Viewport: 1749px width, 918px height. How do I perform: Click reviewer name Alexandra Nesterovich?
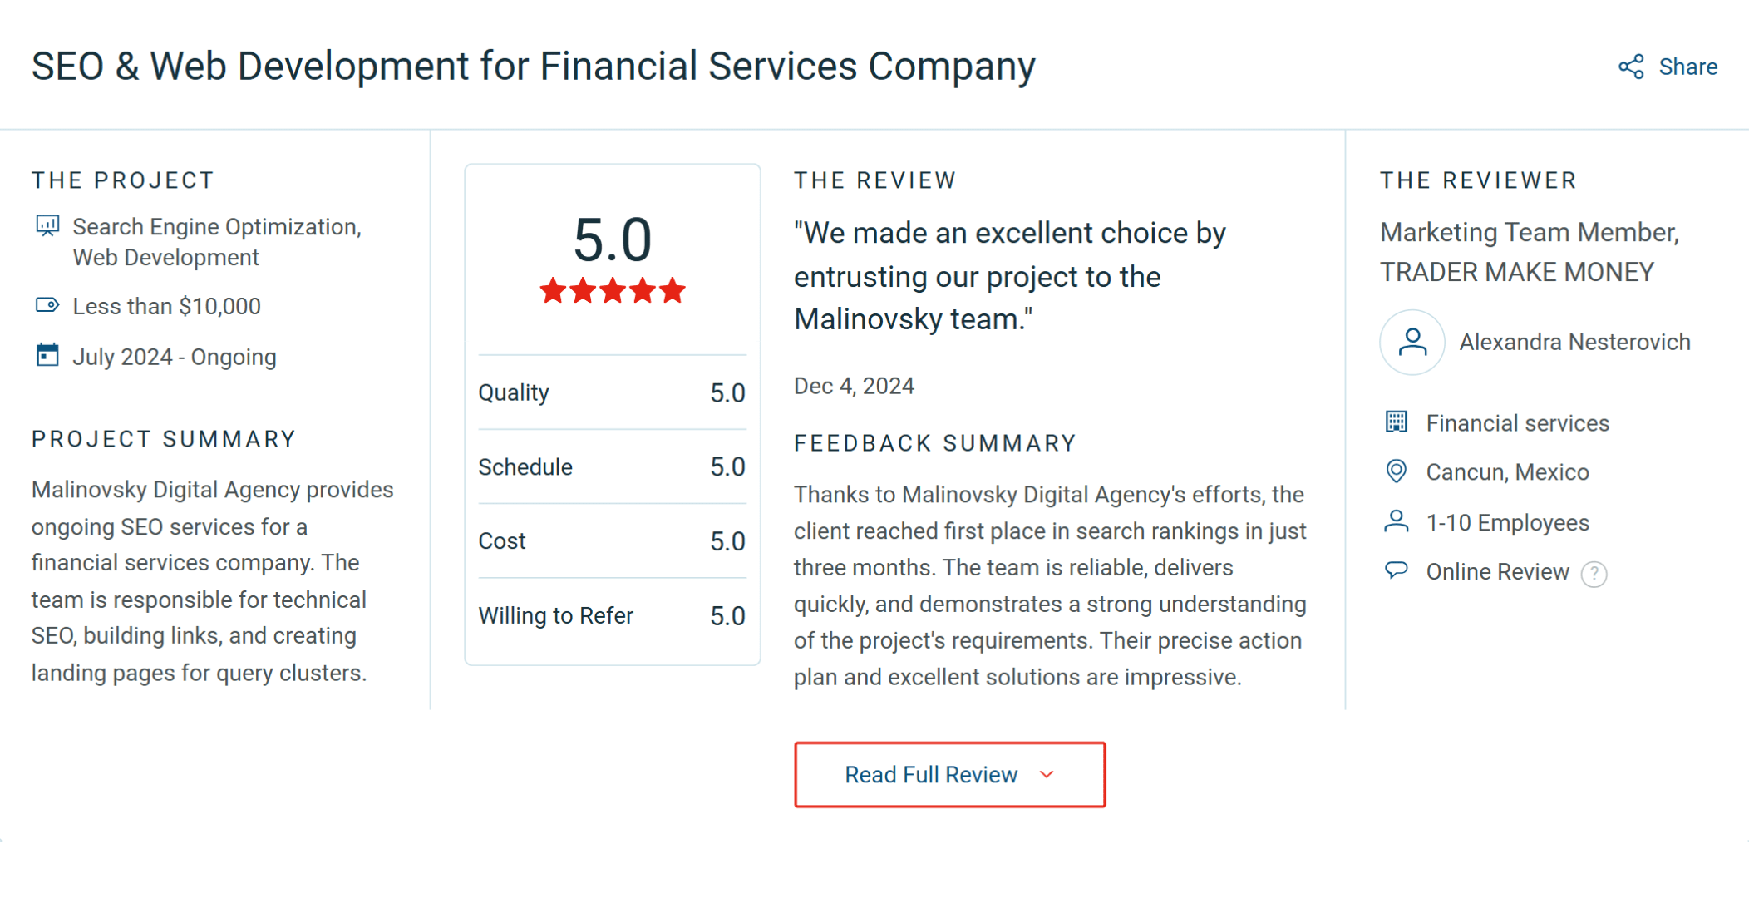click(x=1574, y=342)
